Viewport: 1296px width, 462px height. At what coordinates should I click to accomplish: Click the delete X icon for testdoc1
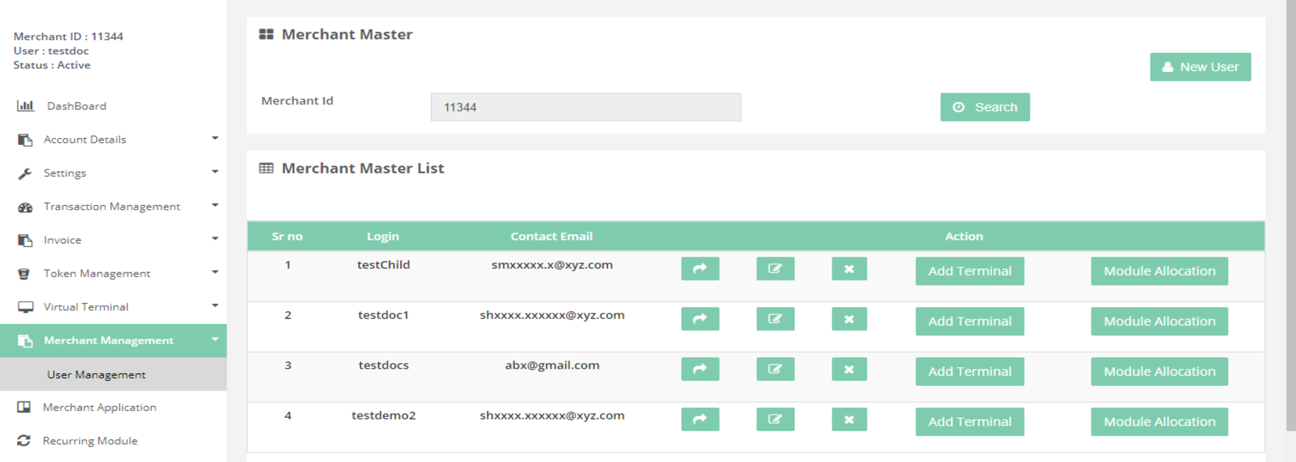(x=849, y=319)
